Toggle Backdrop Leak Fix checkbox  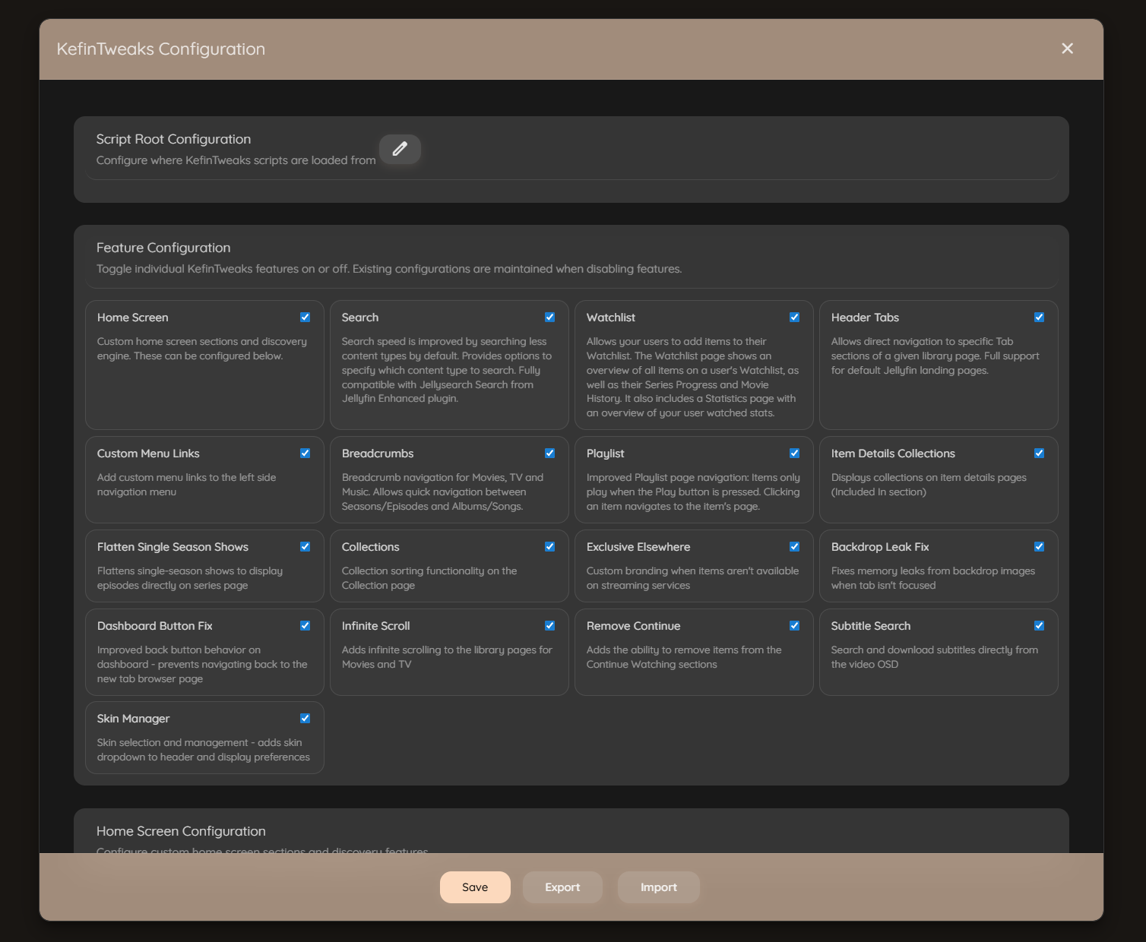coord(1039,547)
